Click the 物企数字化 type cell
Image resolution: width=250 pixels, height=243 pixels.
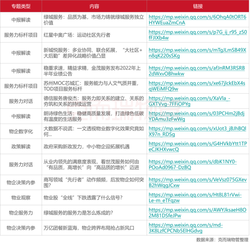(x=21, y=131)
